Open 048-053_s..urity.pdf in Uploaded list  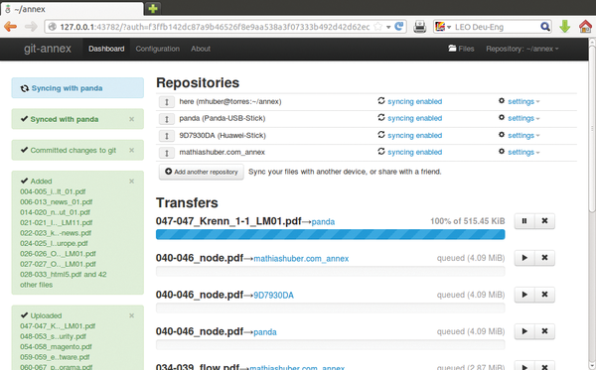[54, 336]
